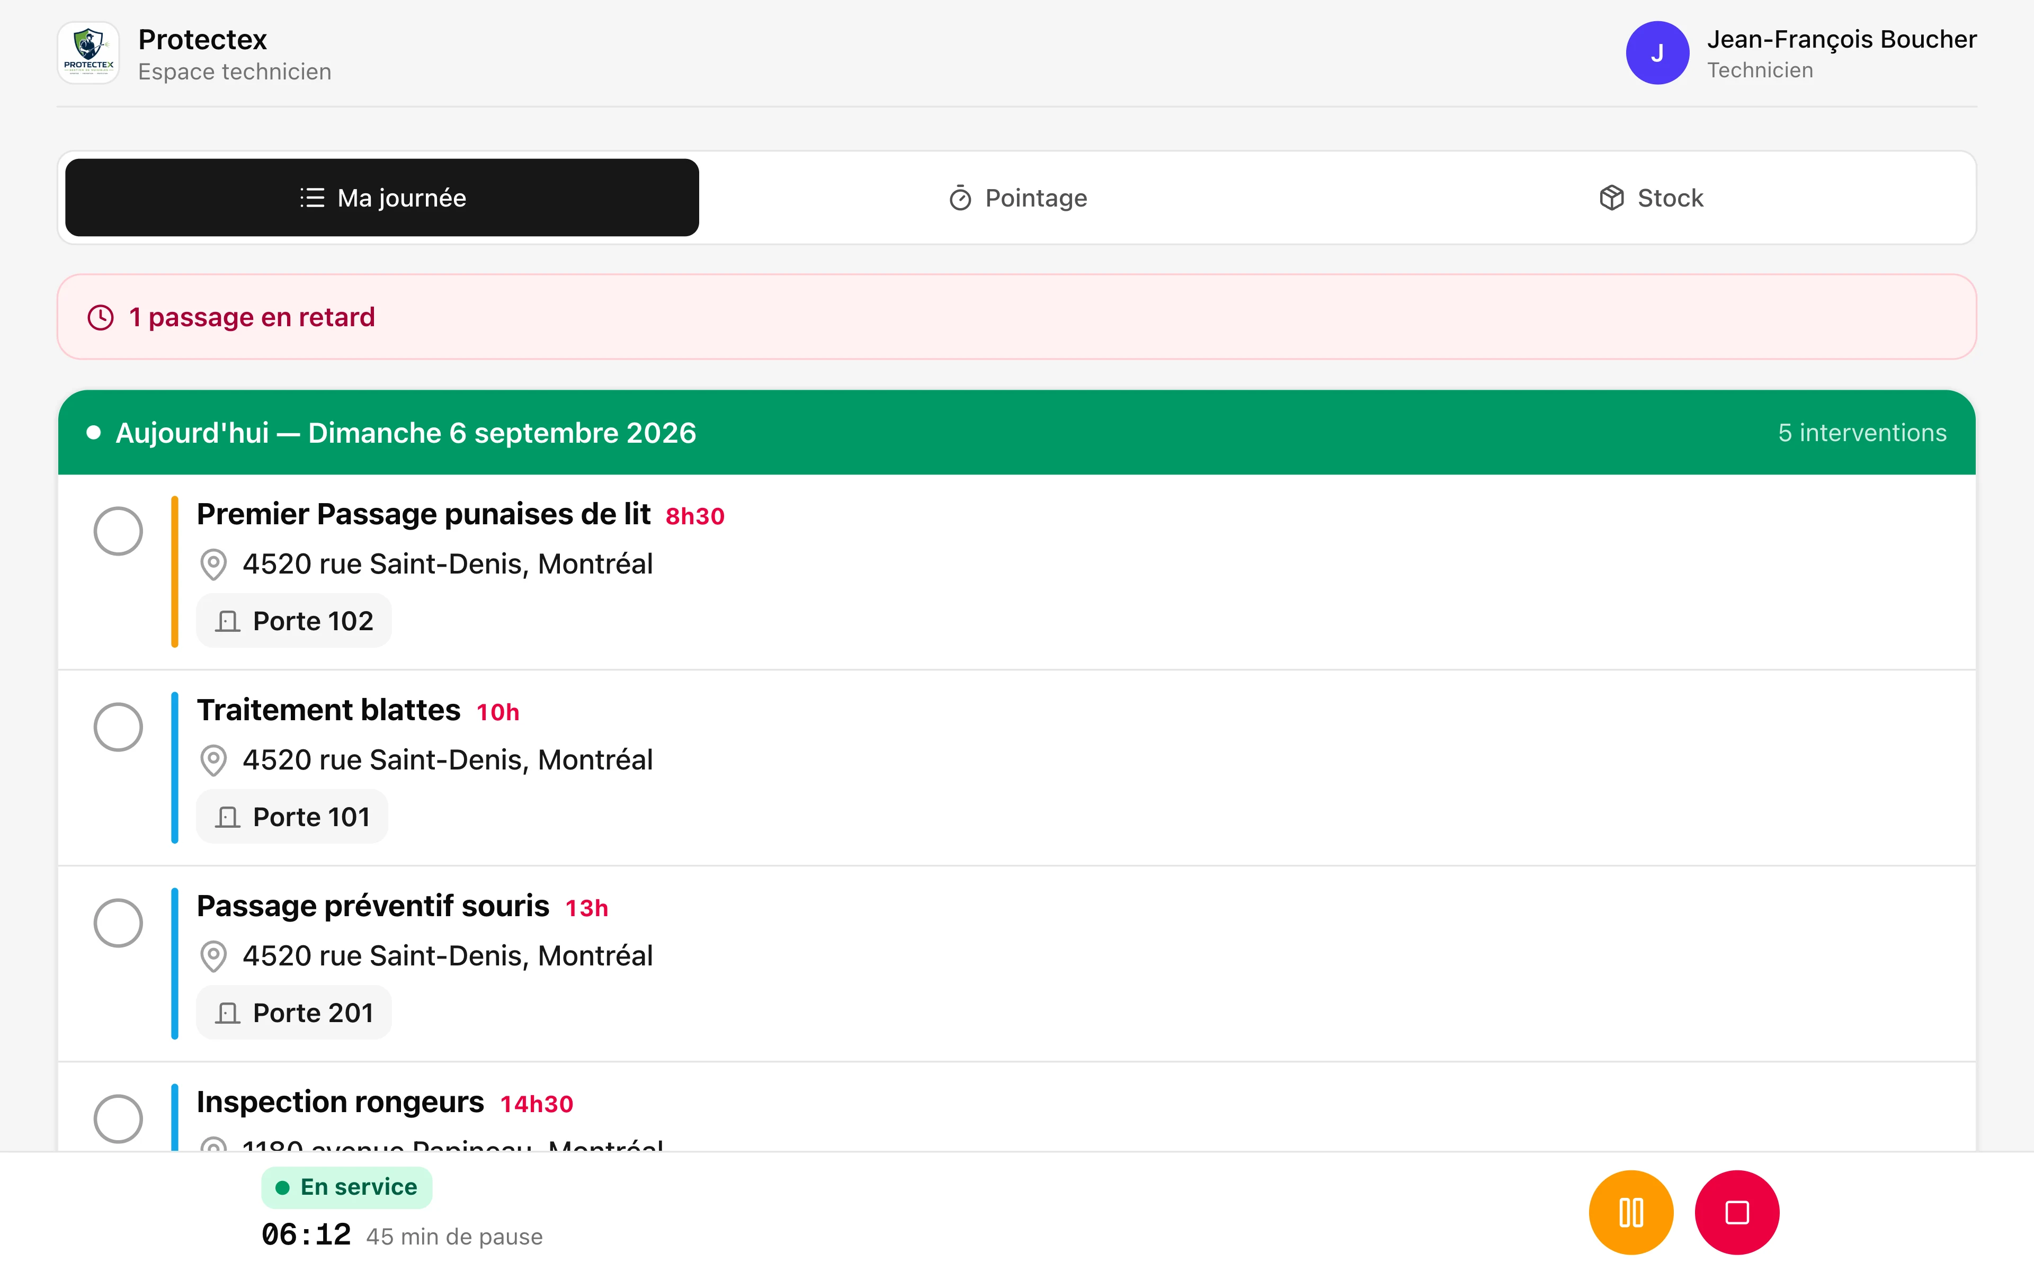Image resolution: width=2034 pixels, height=1271 pixels.
Task: Click the Protectex shield logo
Action: tap(88, 53)
